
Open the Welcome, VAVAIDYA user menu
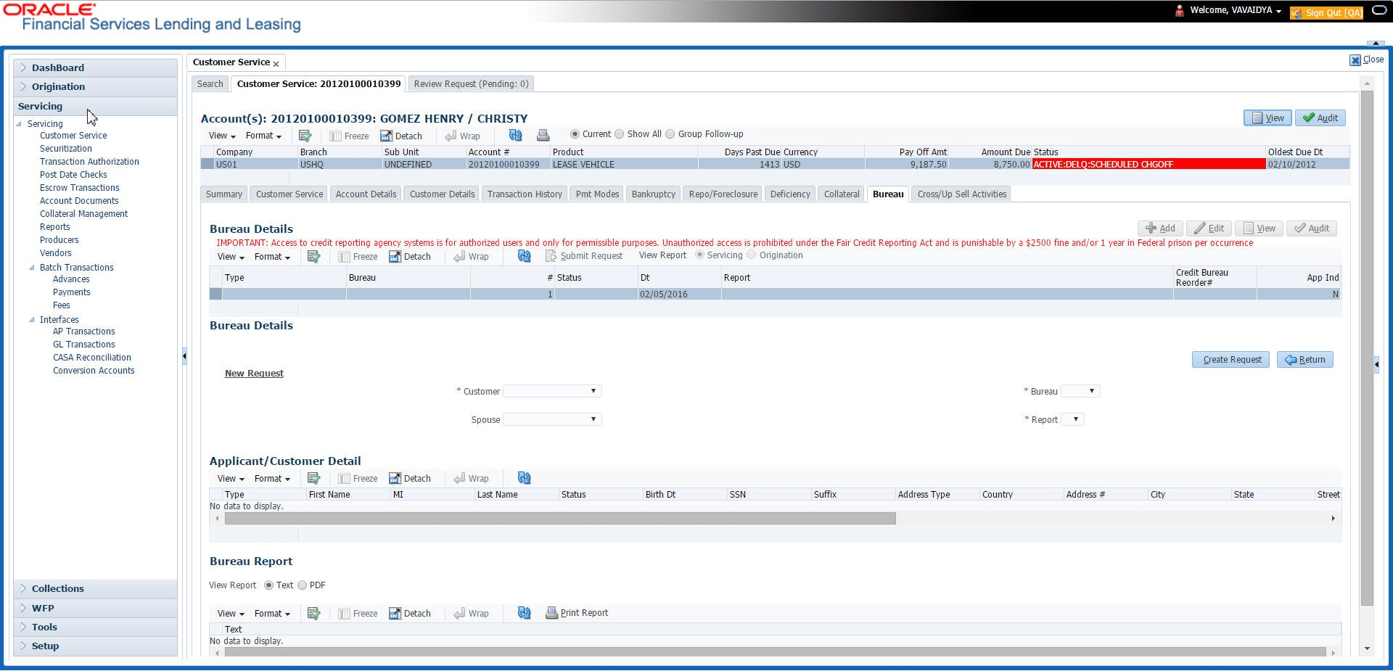tap(1236, 10)
